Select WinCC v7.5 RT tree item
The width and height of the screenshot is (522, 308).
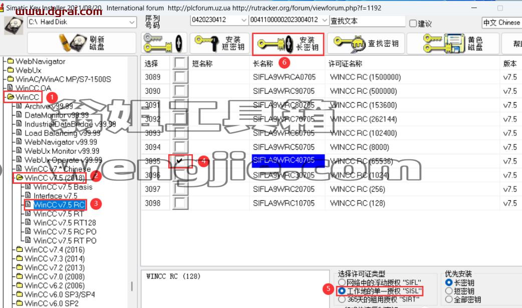tap(58, 214)
